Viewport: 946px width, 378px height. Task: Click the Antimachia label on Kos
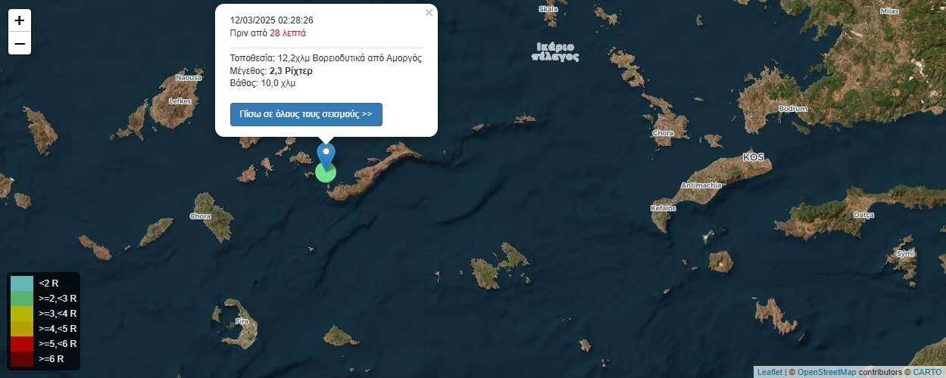[701, 185]
